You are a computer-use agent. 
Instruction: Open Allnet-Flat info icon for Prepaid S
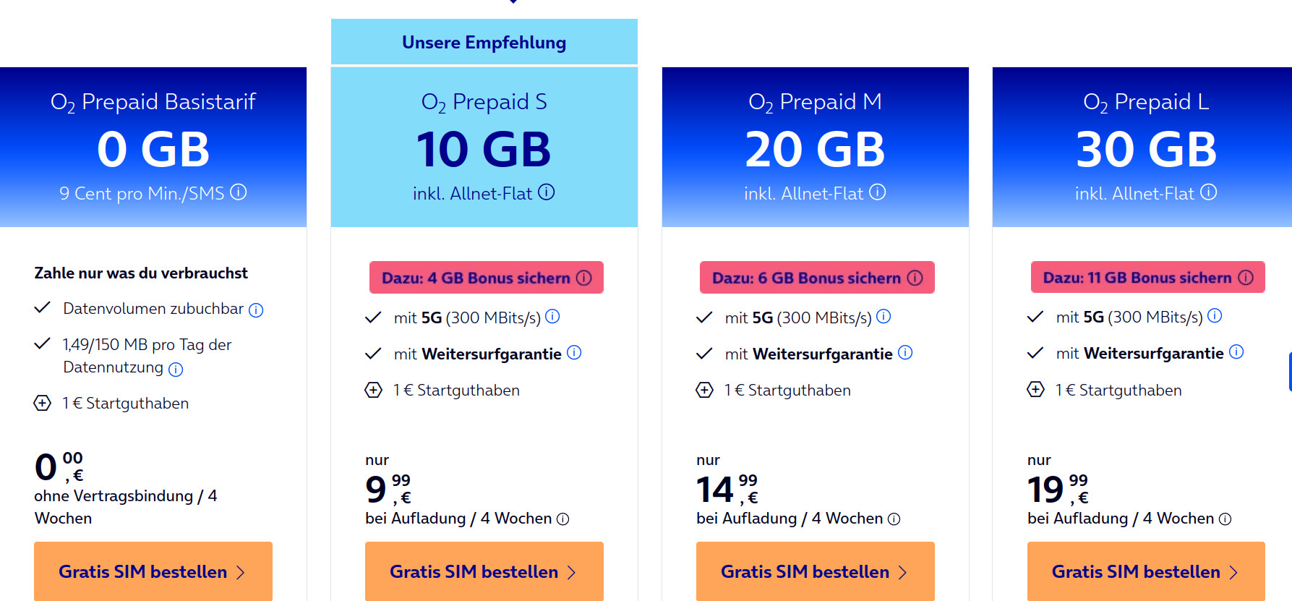(547, 192)
